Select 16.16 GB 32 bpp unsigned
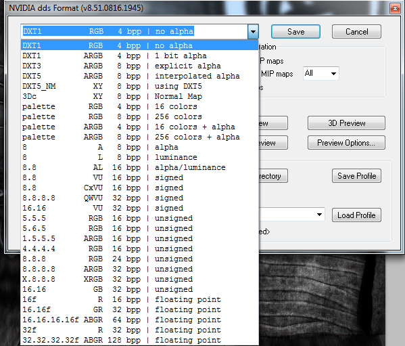The height and width of the screenshot is (346, 405). tap(139, 289)
